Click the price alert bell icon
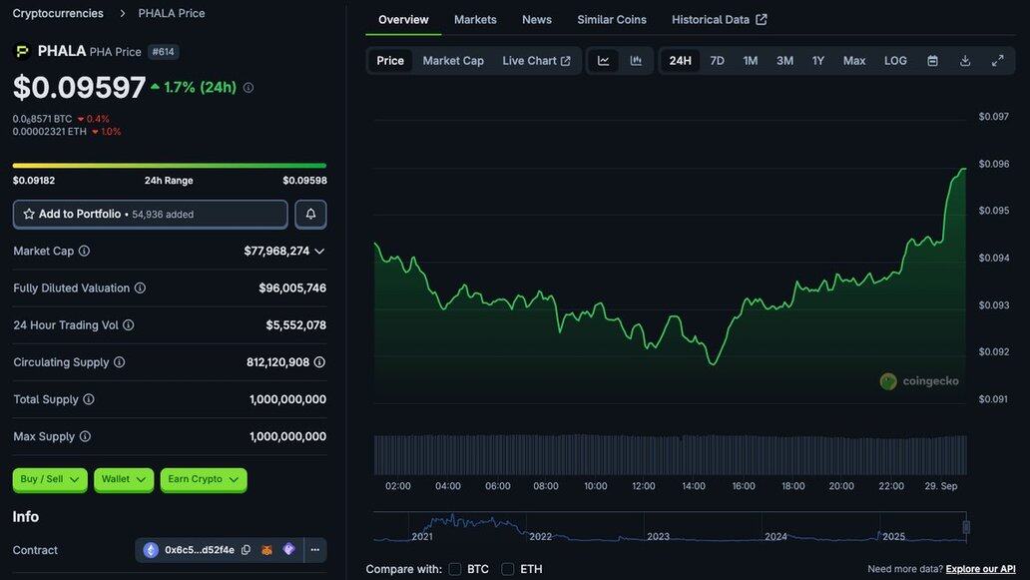Viewport: 1030px width, 580px height. pos(310,215)
